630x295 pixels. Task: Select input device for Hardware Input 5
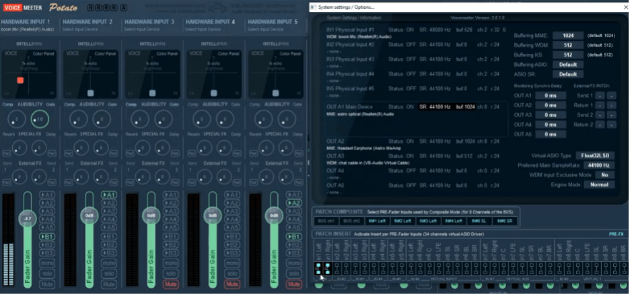click(x=266, y=30)
